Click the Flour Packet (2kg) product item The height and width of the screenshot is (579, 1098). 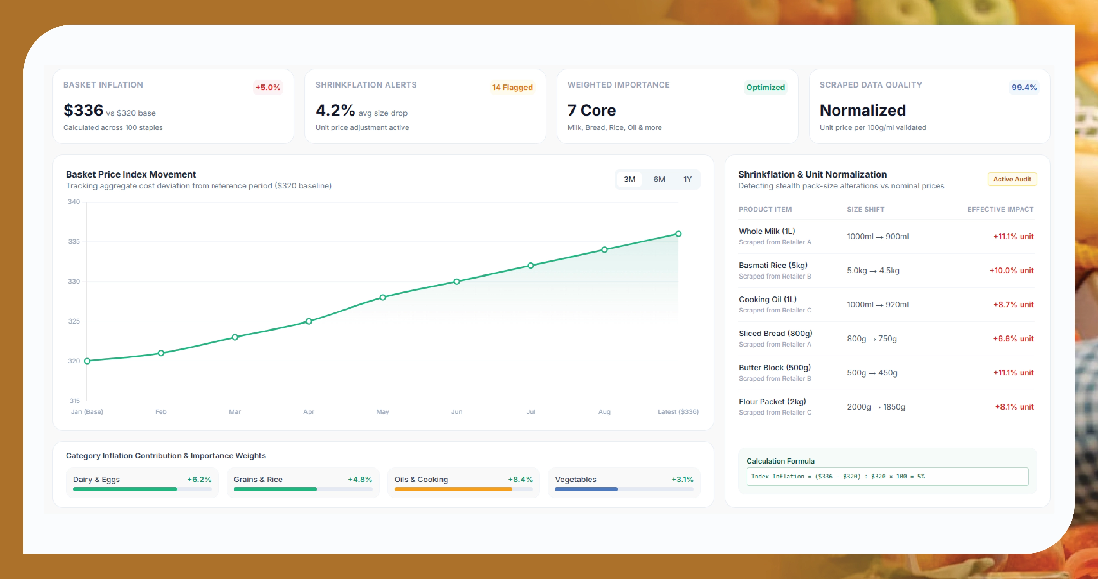[772, 402]
